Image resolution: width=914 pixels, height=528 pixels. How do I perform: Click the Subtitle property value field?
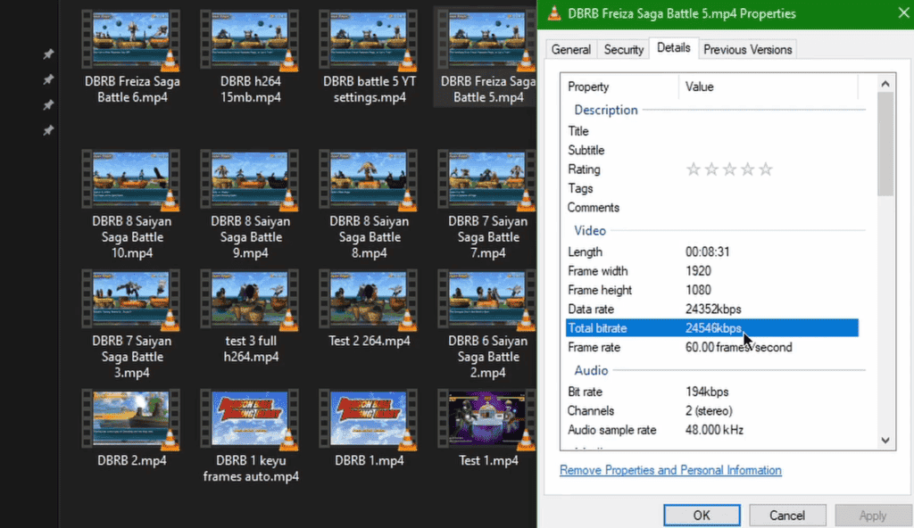[x=770, y=151]
